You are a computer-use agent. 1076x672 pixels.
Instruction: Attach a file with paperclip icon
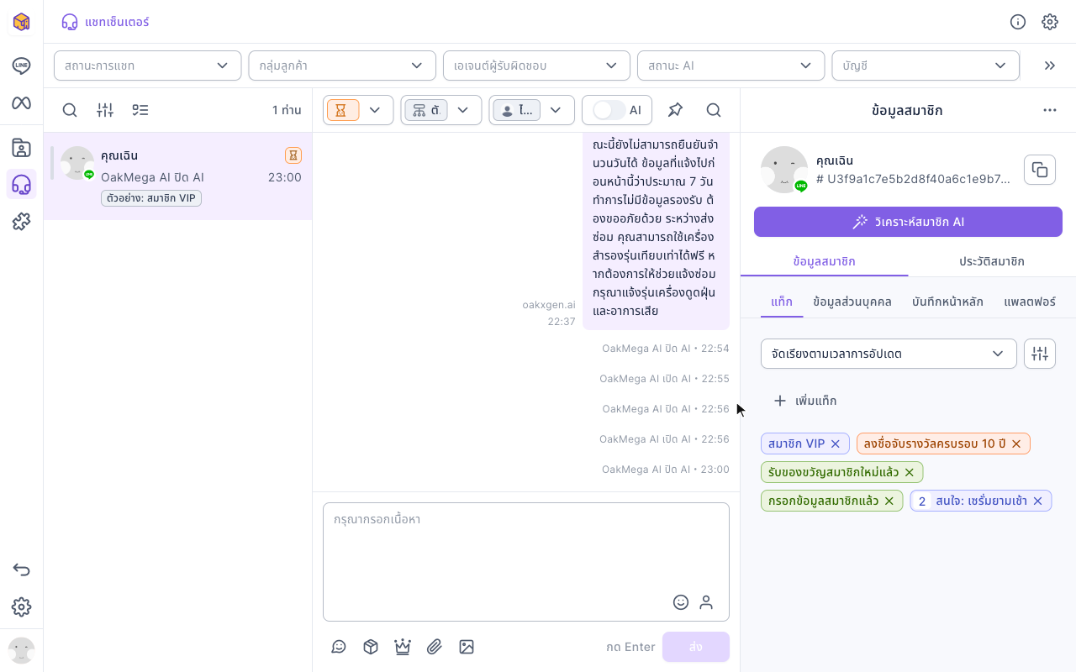click(x=435, y=647)
